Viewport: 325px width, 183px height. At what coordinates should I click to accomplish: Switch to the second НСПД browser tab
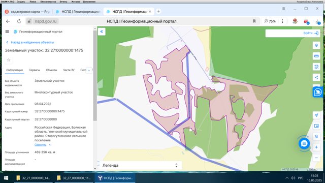pos(78,12)
